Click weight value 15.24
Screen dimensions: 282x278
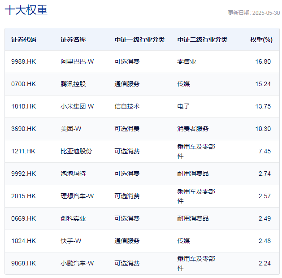point(263,84)
